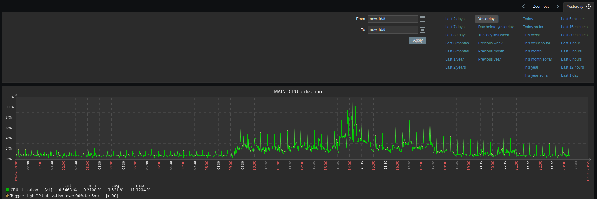Image resolution: width=597 pixels, height=199 pixels.
Task: Choose the Previous month range
Action: pos(491,51)
